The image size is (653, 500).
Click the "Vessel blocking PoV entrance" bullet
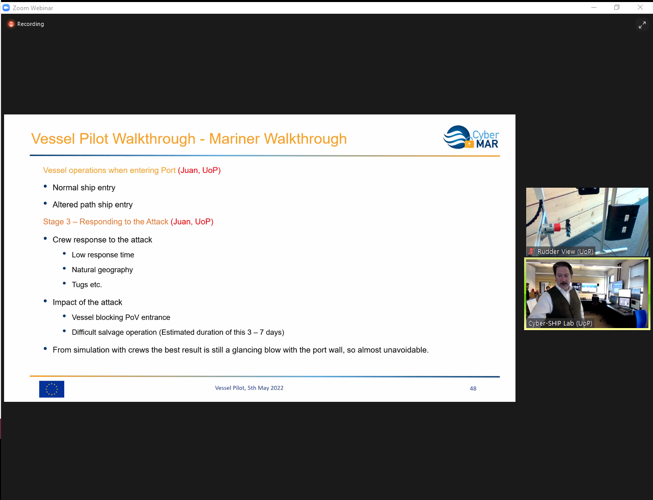tap(121, 317)
